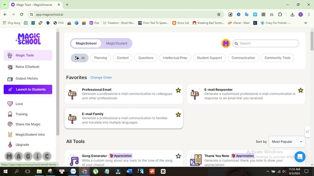Show more bookmarks chevron
The width and height of the screenshot is (314, 176).
coord(306,23)
